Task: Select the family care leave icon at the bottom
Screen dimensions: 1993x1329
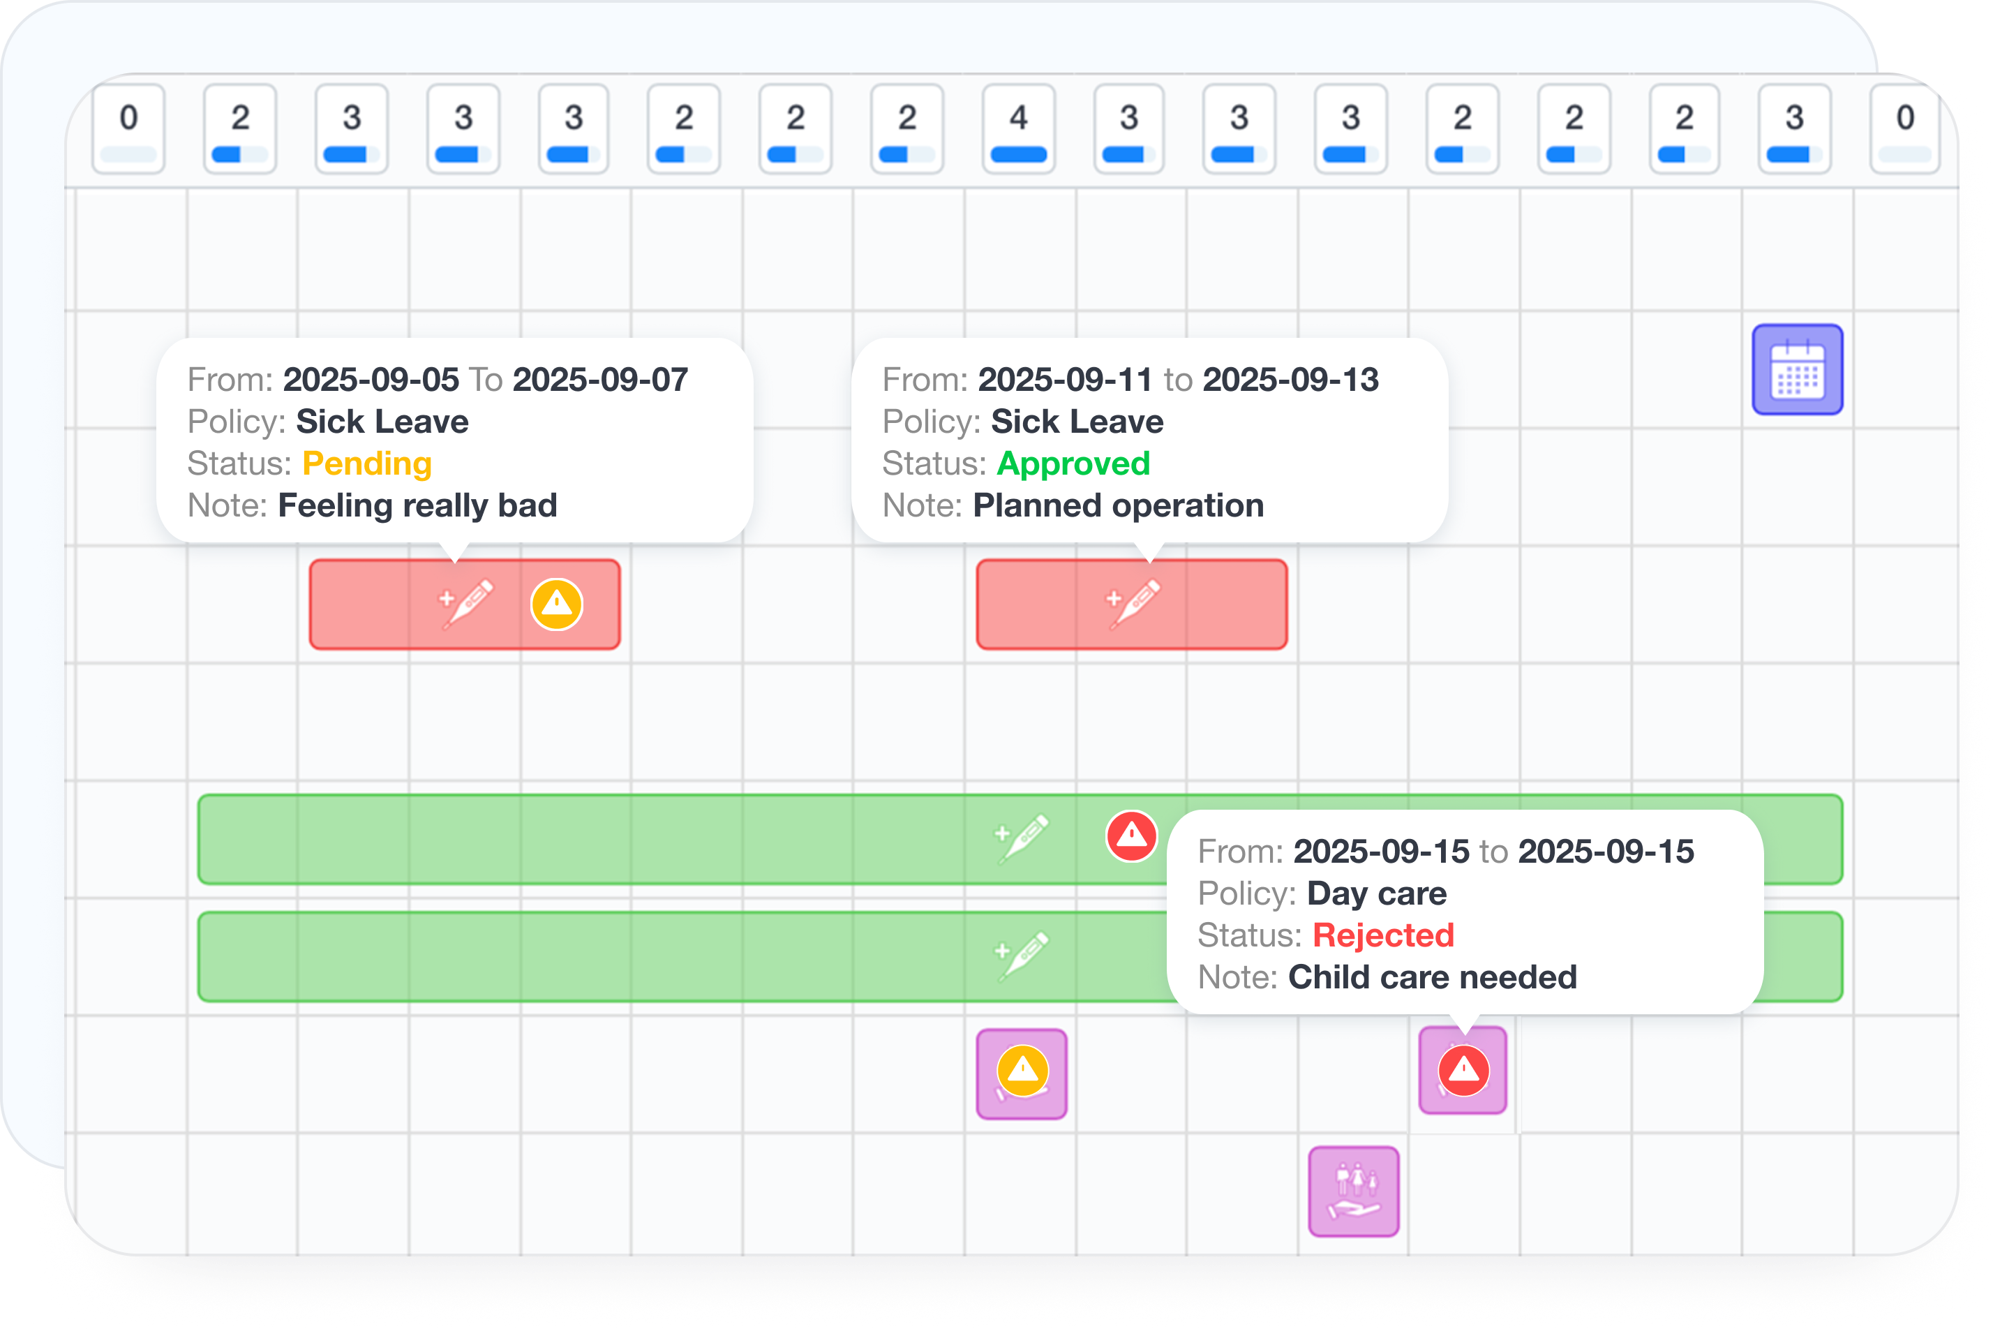Action: click(x=1354, y=1190)
